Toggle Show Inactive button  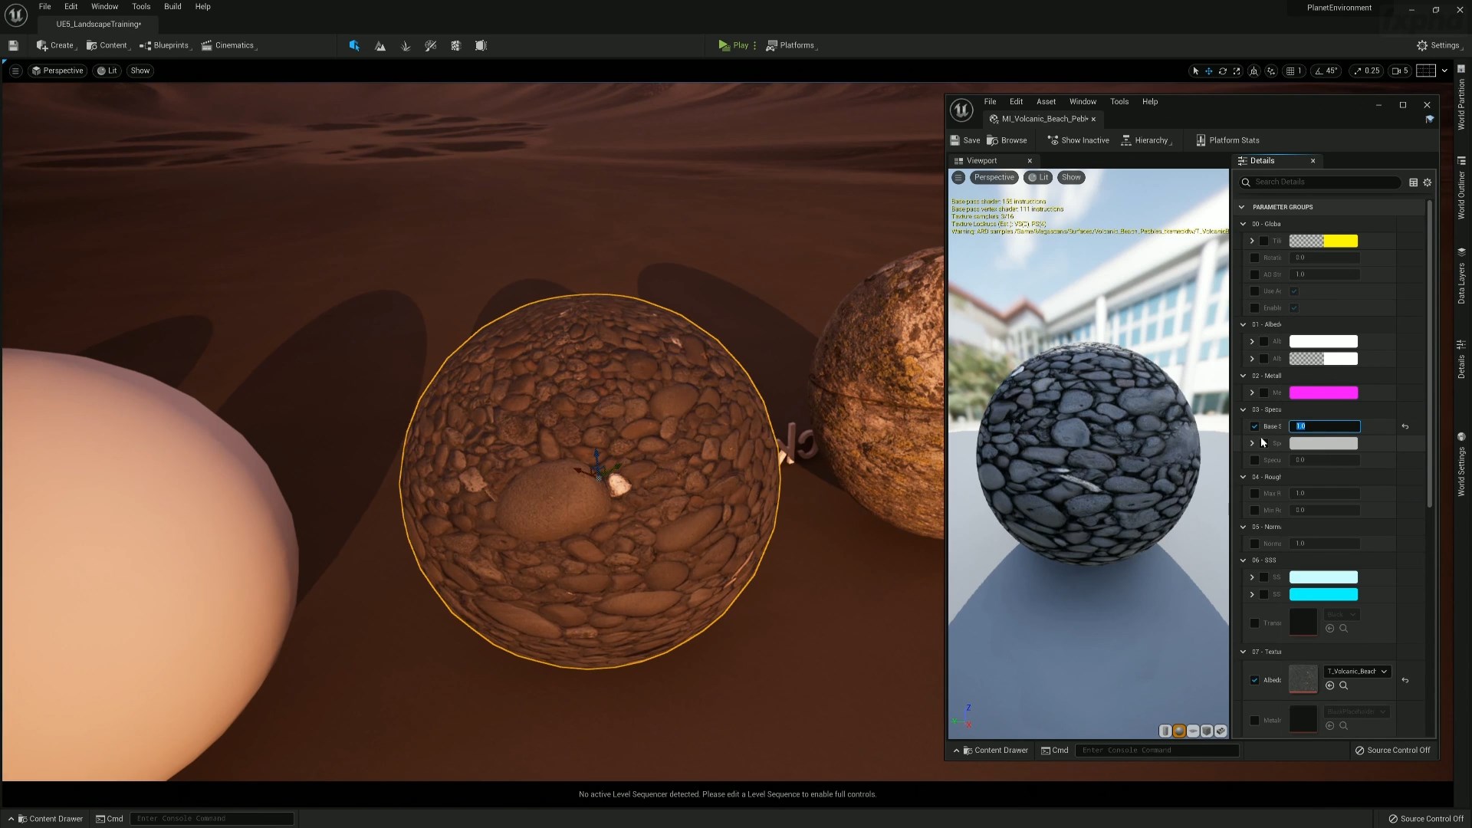coord(1078,140)
